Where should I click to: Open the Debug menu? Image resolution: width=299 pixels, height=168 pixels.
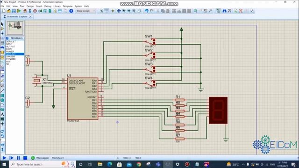(x=48, y=6)
